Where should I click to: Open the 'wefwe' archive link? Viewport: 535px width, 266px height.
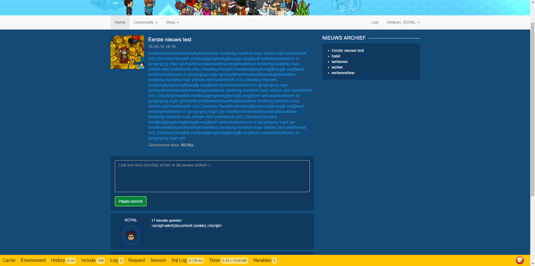pyautogui.click(x=337, y=67)
